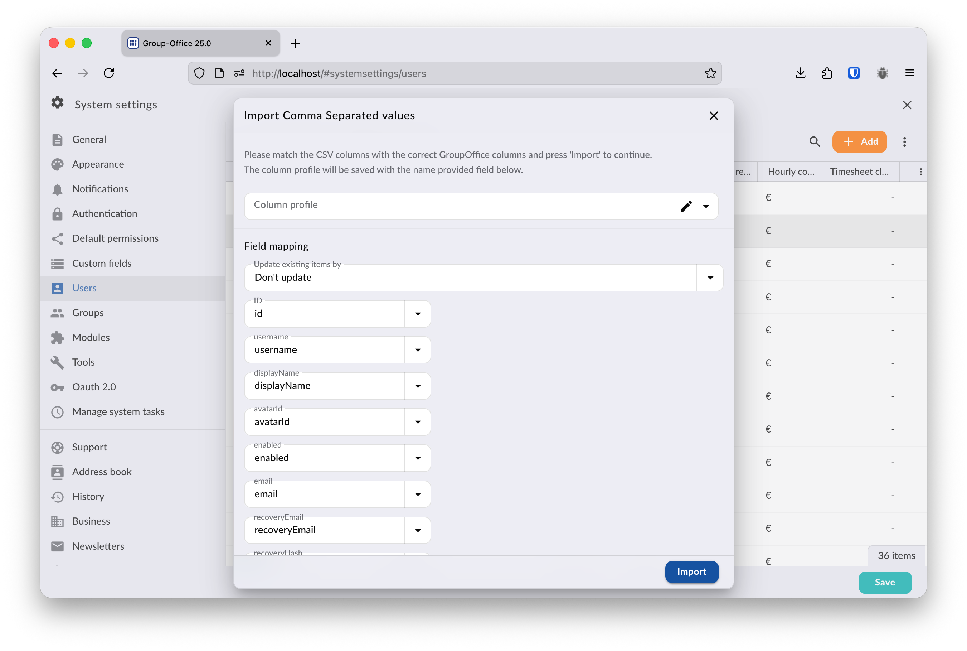The width and height of the screenshot is (967, 651).
Task: Open site permissions icon in address bar
Action: tap(239, 73)
